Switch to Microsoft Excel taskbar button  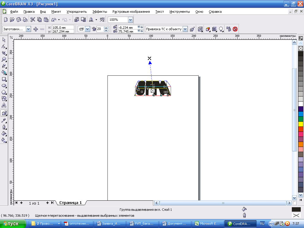[x=208, y=224]
